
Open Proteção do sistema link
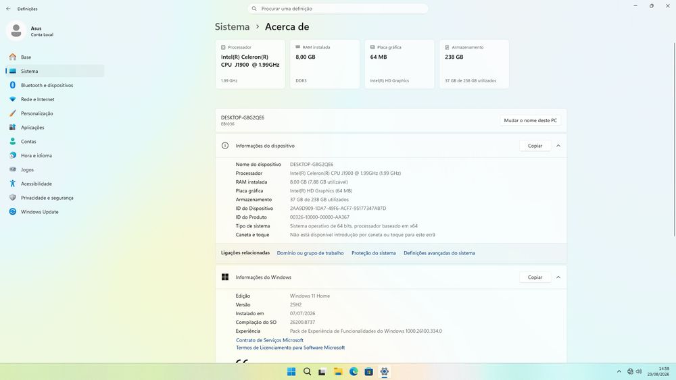point(373,253)
